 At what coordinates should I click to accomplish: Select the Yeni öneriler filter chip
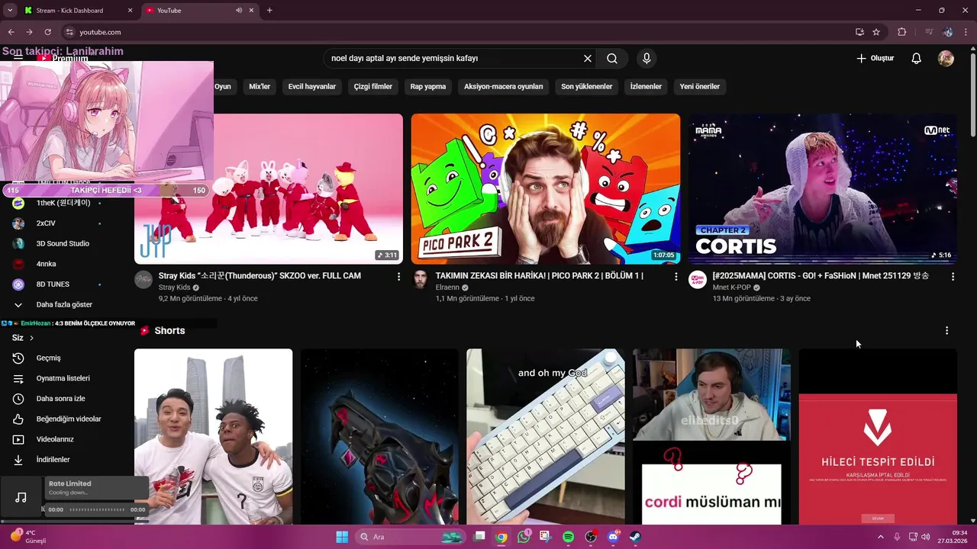tap(699, 86)
